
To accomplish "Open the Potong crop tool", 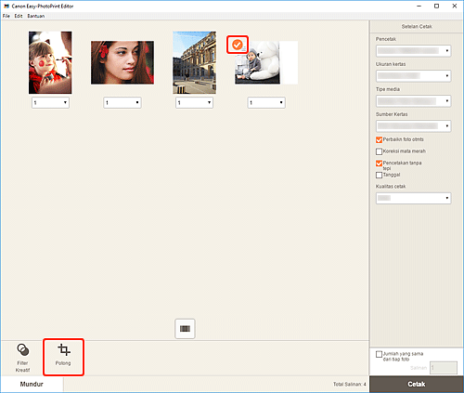I will (63, 357).
